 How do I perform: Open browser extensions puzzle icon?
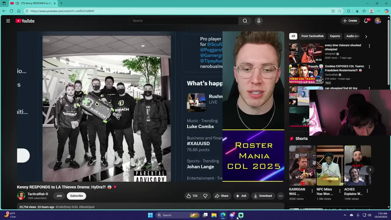(x=349, y=11)
